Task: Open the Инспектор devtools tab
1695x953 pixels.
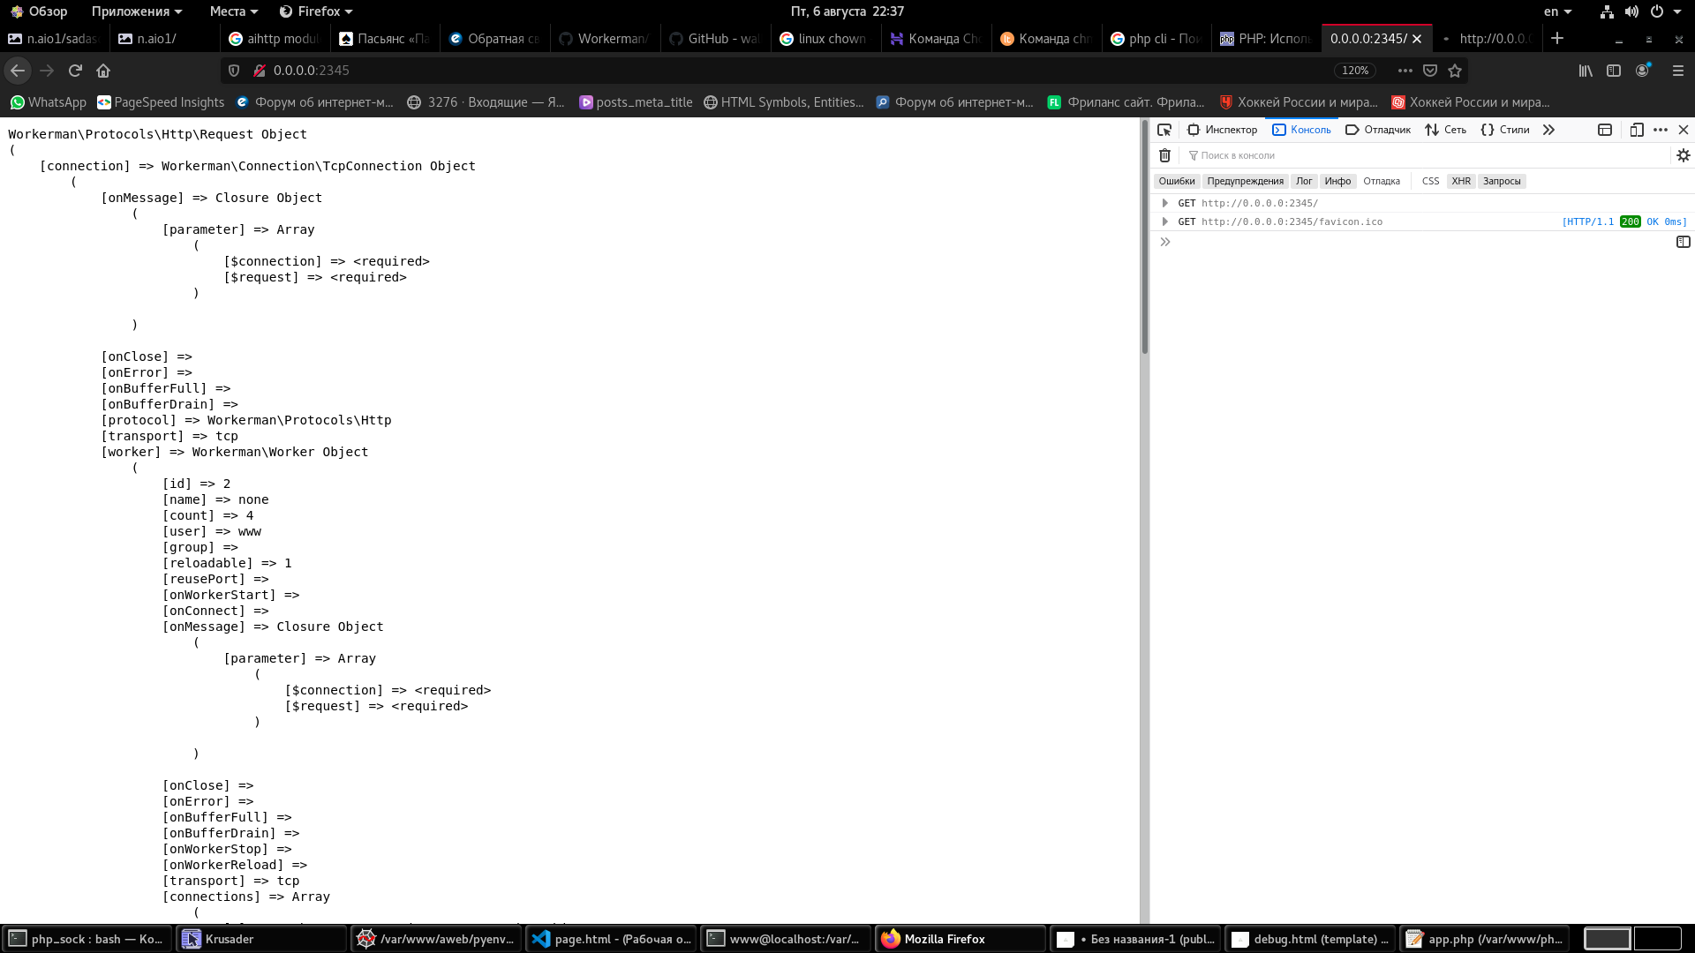Action: [1222, 130]
